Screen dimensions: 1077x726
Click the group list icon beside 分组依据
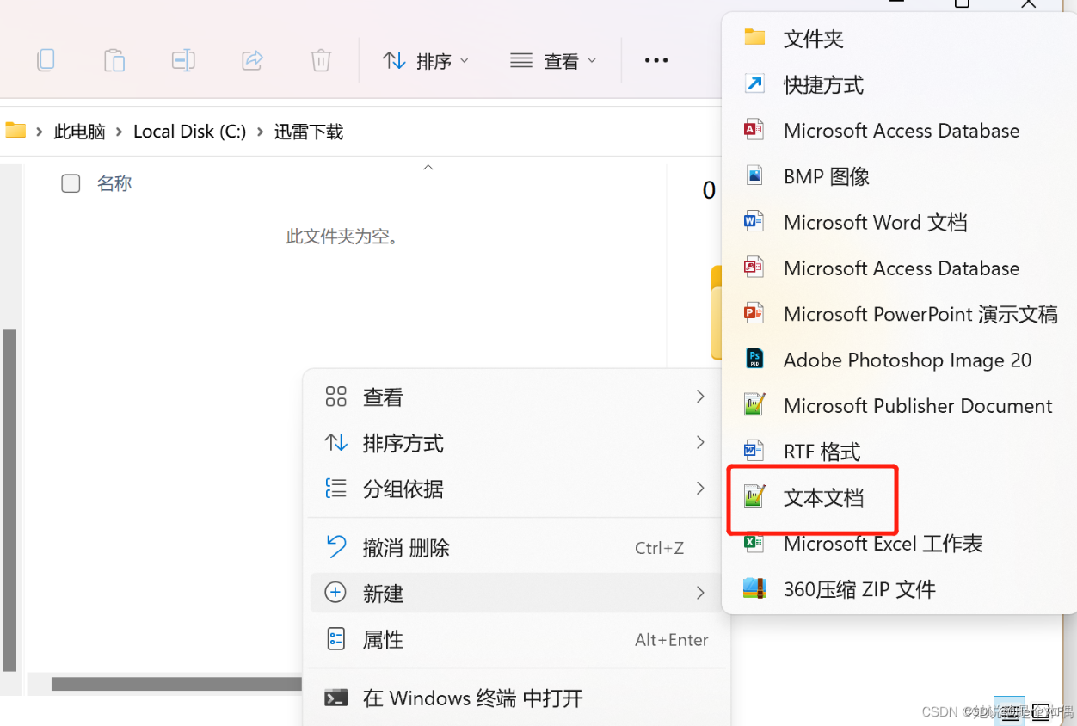pos(335,489)
